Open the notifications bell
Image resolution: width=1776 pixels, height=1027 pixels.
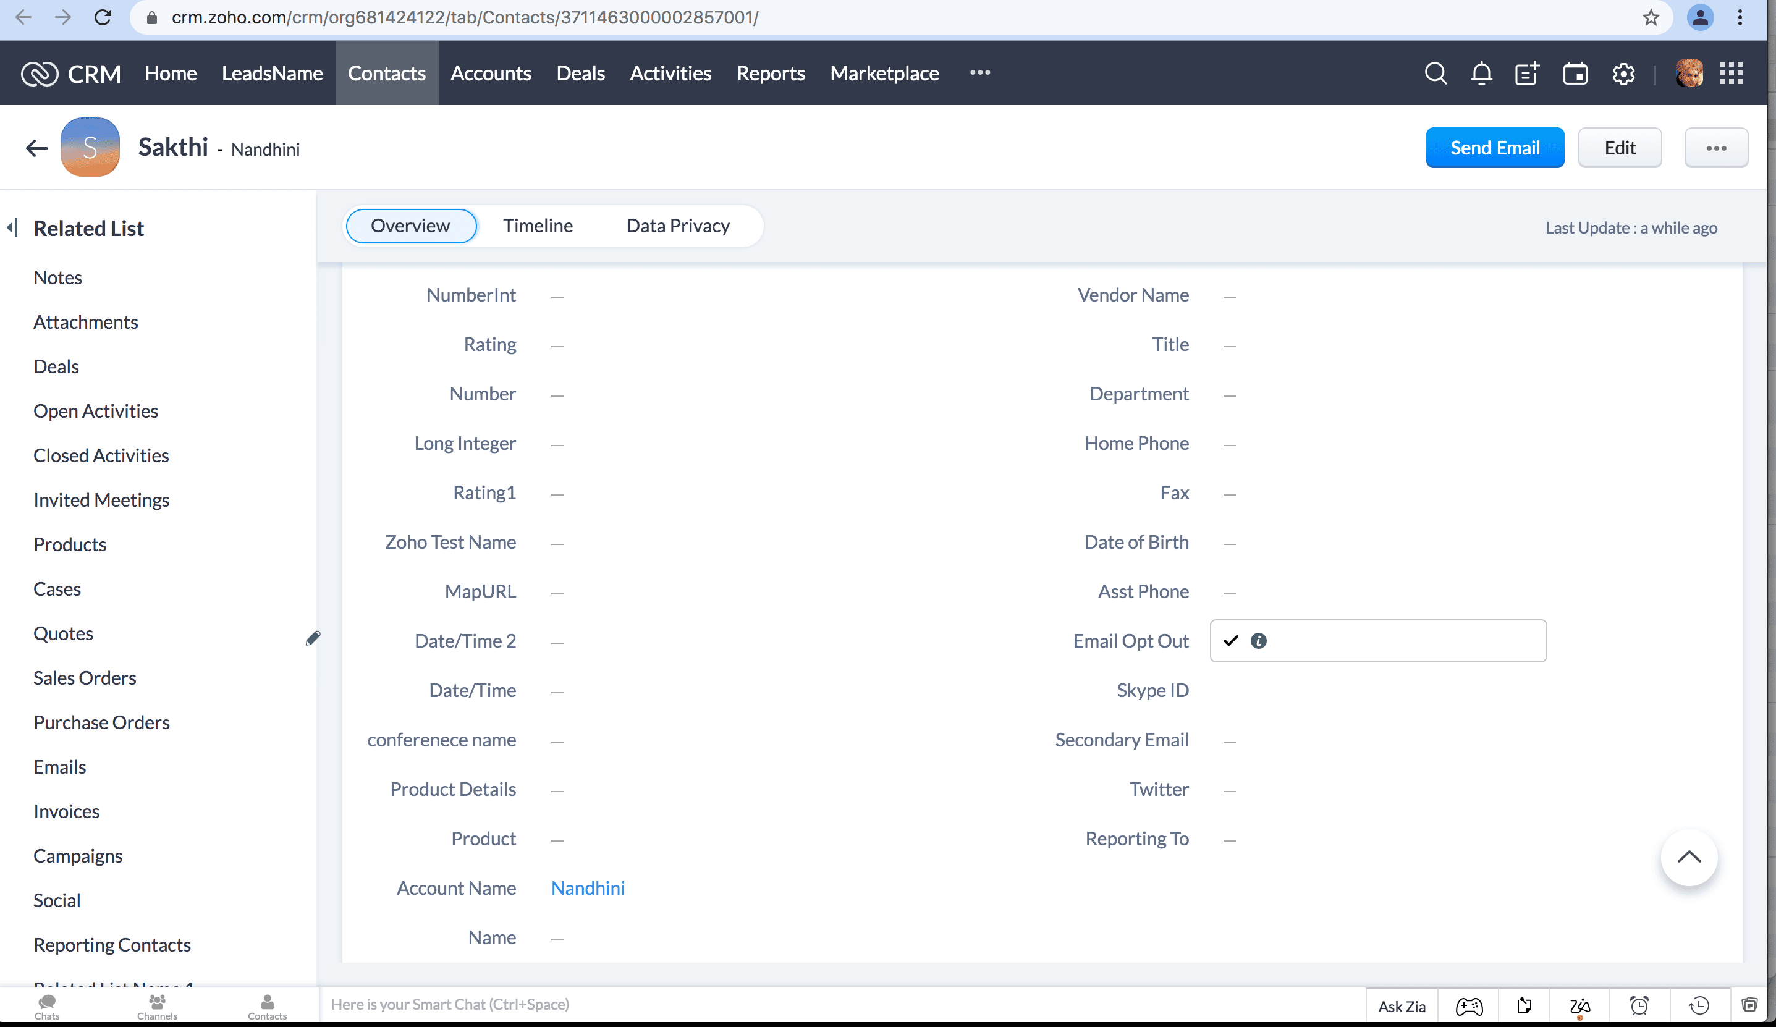click(x=1481, y=74)
